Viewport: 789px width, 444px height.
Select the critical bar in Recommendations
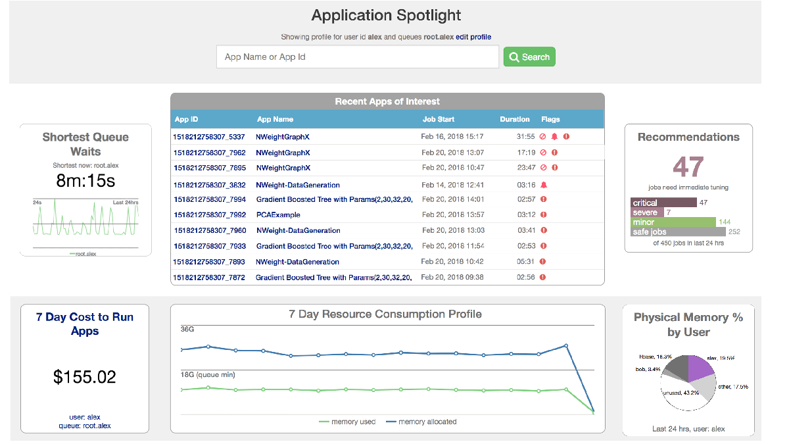pos(663,203)
